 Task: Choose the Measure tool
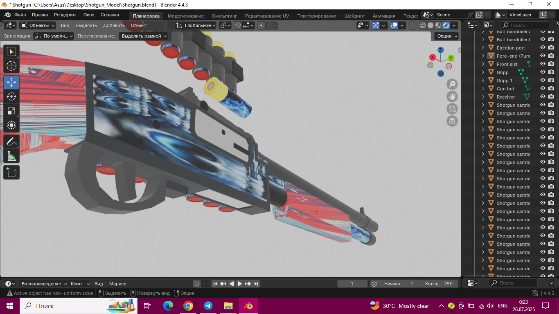point(11,156)
